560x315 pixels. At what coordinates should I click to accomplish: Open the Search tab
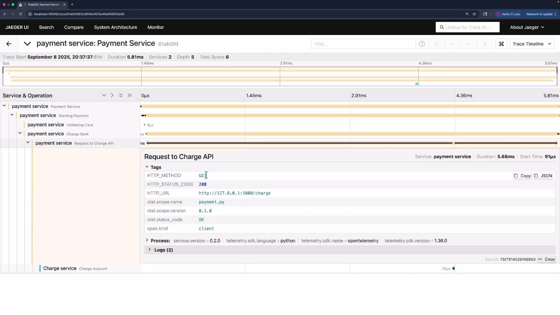pyautogui.click(x=46, y=27)
